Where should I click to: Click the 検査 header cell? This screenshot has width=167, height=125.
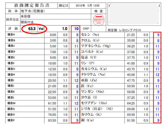click(x=99, y=11)
